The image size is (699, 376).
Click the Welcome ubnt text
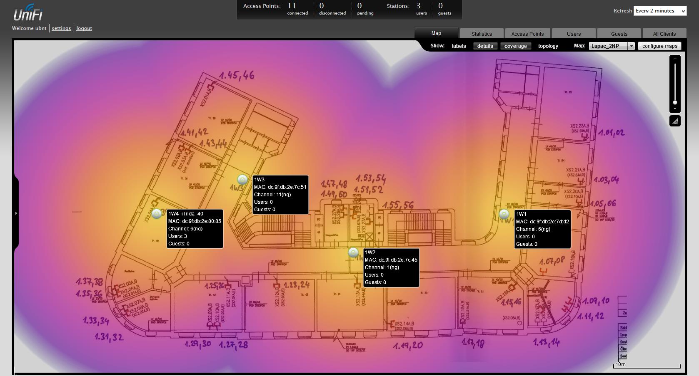click(29, 28)
